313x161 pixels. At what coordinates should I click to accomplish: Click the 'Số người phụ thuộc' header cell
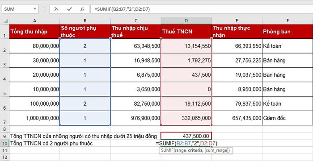click(x=85, y=32)
